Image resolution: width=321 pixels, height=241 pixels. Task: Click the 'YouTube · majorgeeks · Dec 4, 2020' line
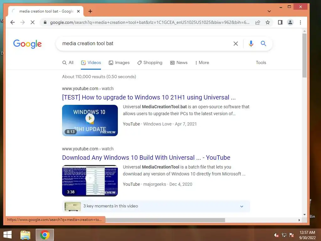157,184
